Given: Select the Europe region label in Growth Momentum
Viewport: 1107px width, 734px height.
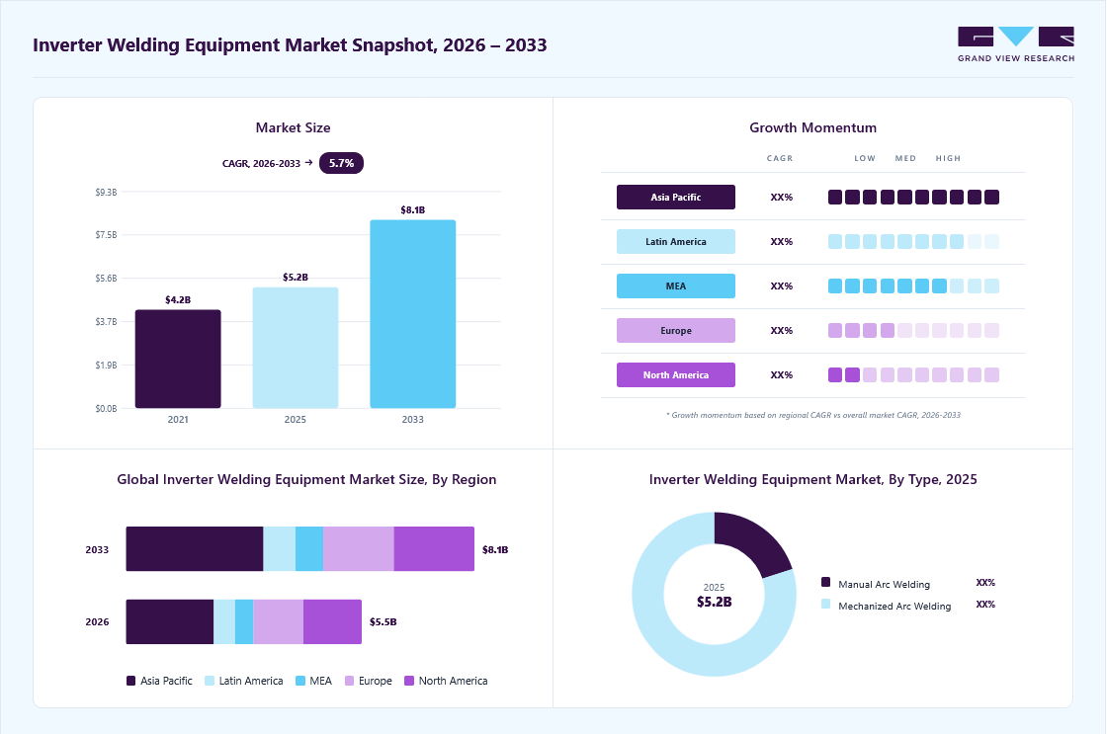Looking at the screenshot, I should [676, 330].
